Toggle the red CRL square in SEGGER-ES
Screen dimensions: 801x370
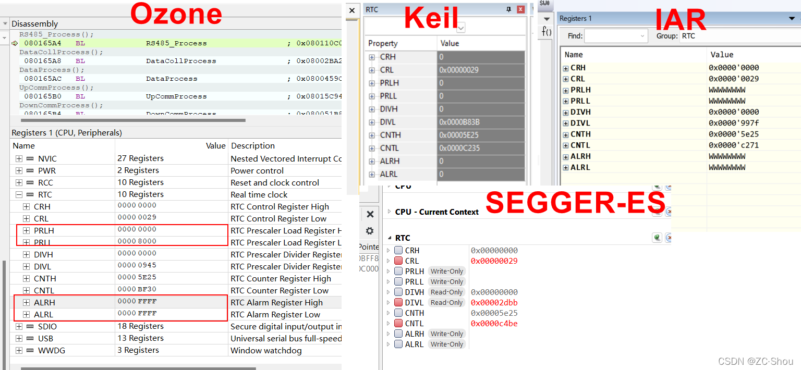(x=398, y=261)
